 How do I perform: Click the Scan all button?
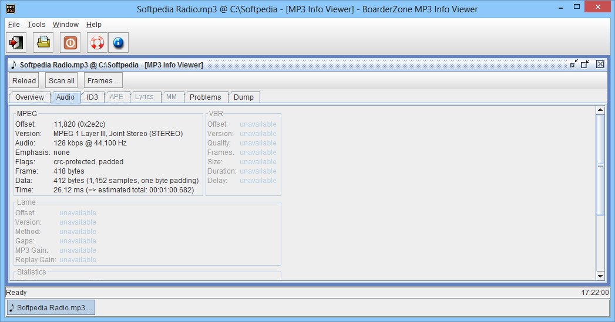coord(62,81)
